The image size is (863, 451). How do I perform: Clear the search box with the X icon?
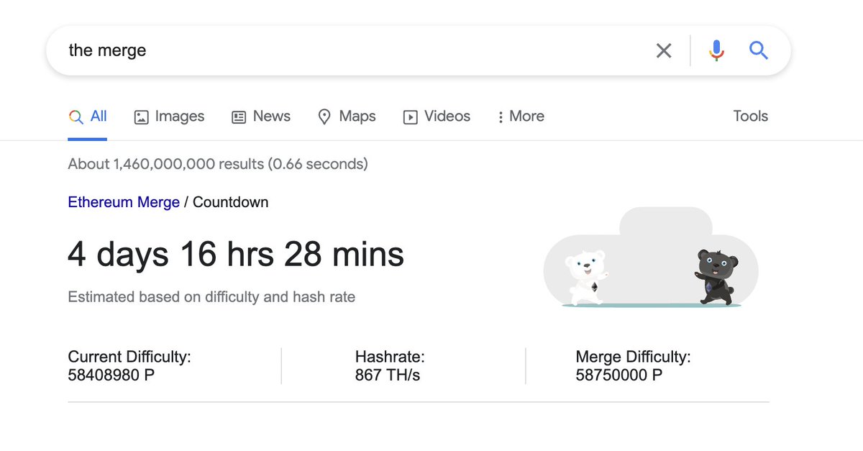point(664,50)
